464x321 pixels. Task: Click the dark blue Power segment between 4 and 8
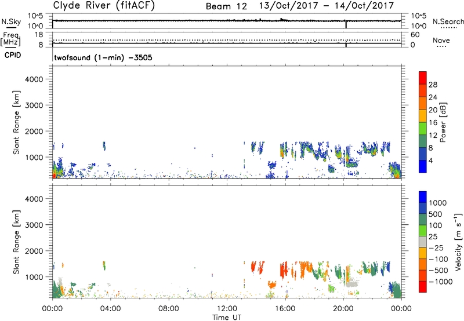[423, 154]
